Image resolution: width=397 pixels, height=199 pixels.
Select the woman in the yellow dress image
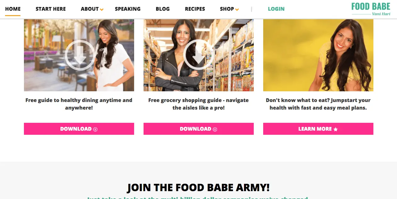(318, 55)
